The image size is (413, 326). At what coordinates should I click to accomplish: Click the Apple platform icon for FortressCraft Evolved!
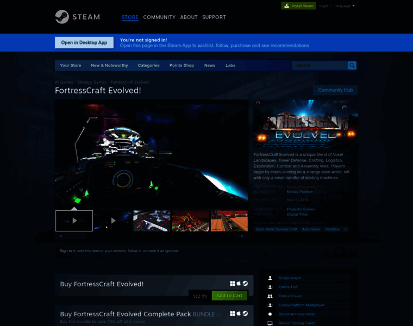239,283
